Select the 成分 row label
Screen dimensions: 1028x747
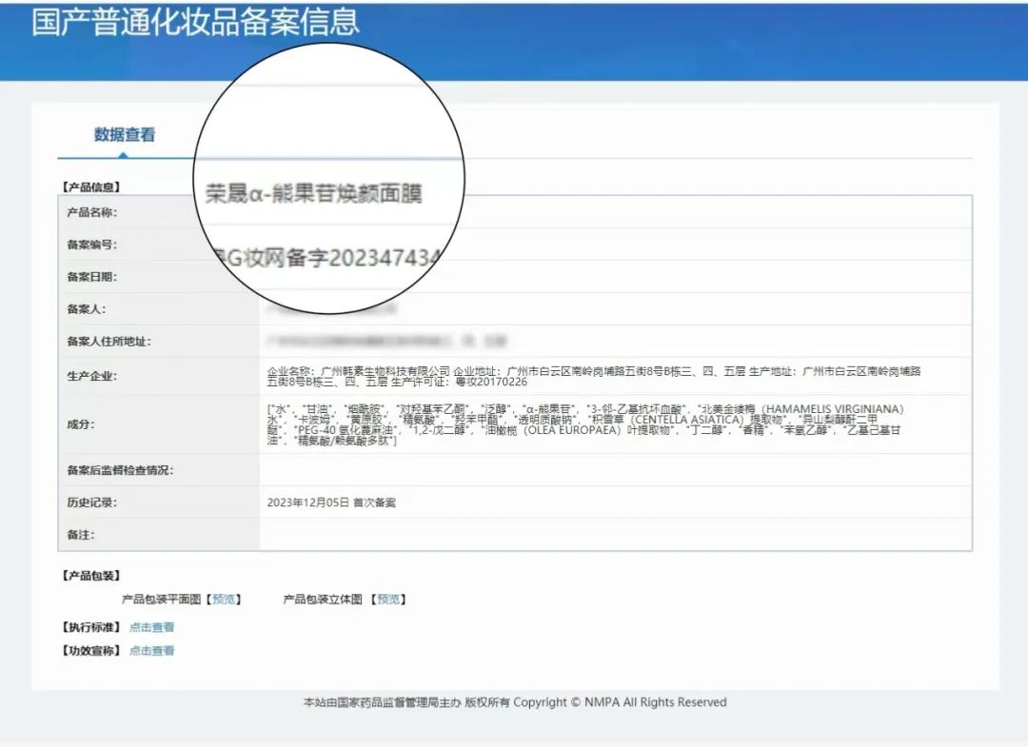(x=81, y=424)
